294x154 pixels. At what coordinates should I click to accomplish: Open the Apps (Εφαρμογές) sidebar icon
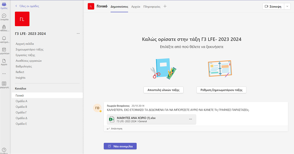pos(4,84)
